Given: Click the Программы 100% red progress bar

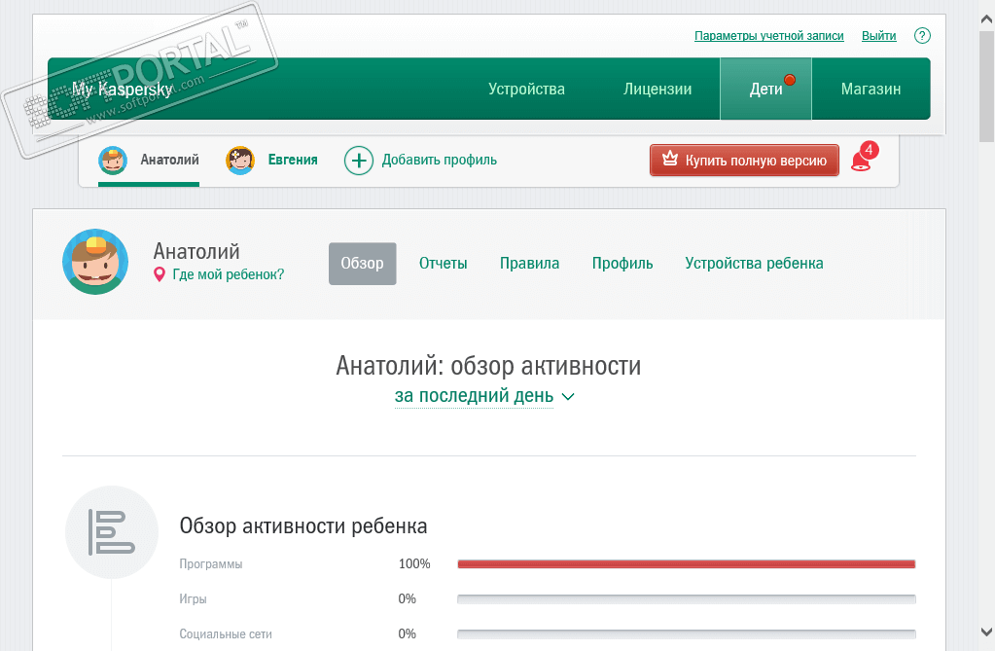Looking at the screenshot, I should 687,564.
